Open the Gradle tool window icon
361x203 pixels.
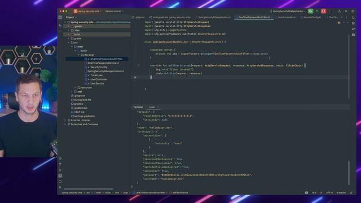354,29
